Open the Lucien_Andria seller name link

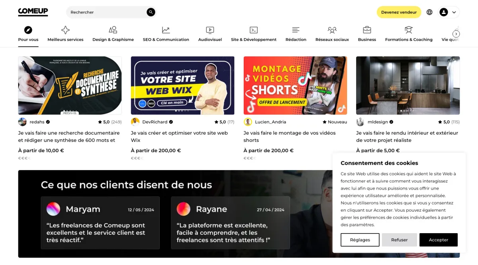(x=270, y=122)
